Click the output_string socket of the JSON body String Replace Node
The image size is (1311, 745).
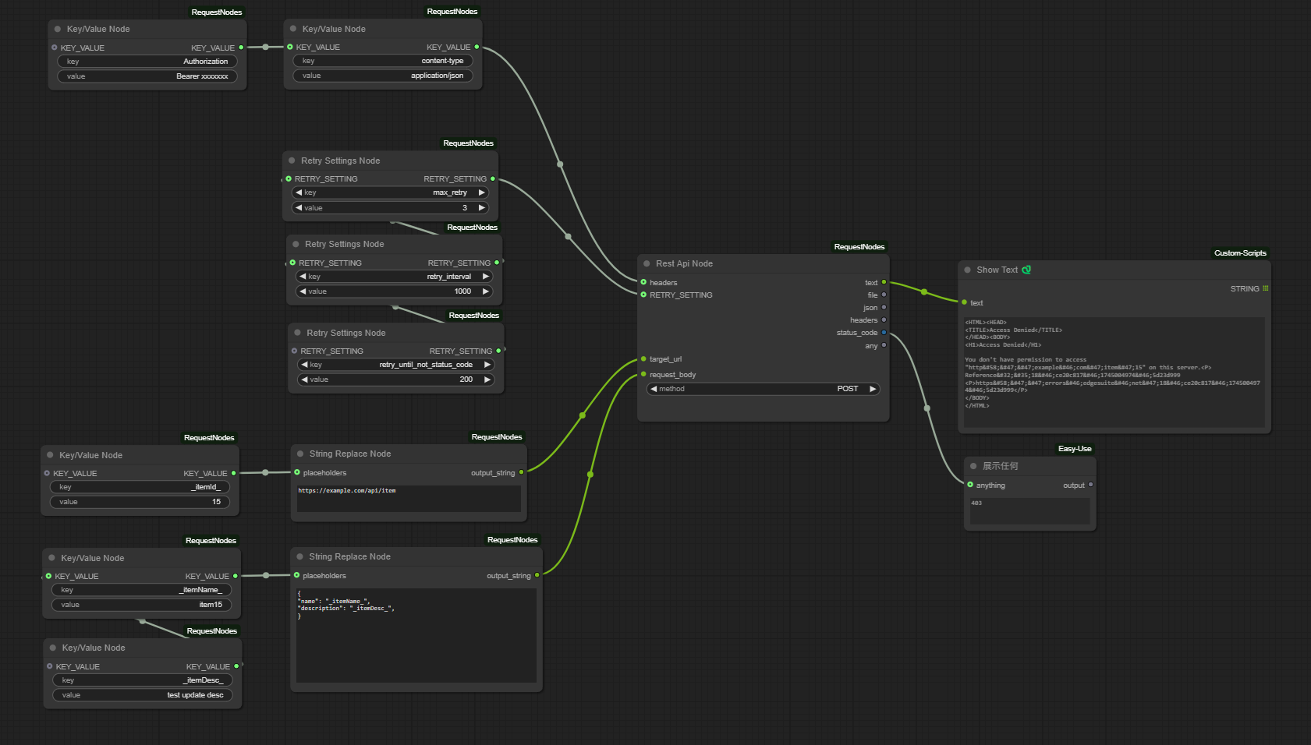(537, 575)
